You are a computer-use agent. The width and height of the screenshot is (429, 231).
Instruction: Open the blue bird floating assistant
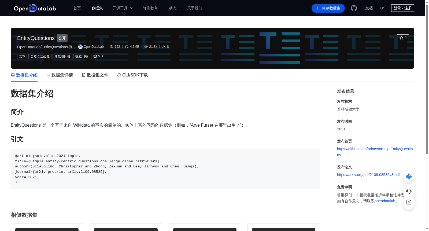pos(409,176)
